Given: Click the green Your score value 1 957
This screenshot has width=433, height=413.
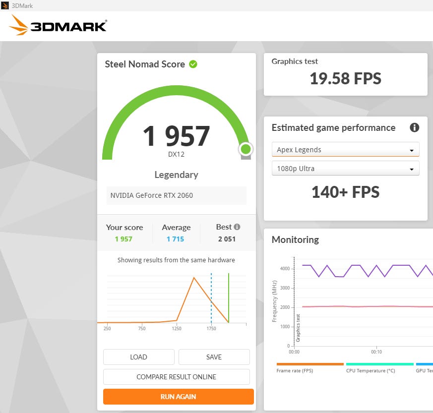Looking at the screenshot, I should click(x=124, y=239).
